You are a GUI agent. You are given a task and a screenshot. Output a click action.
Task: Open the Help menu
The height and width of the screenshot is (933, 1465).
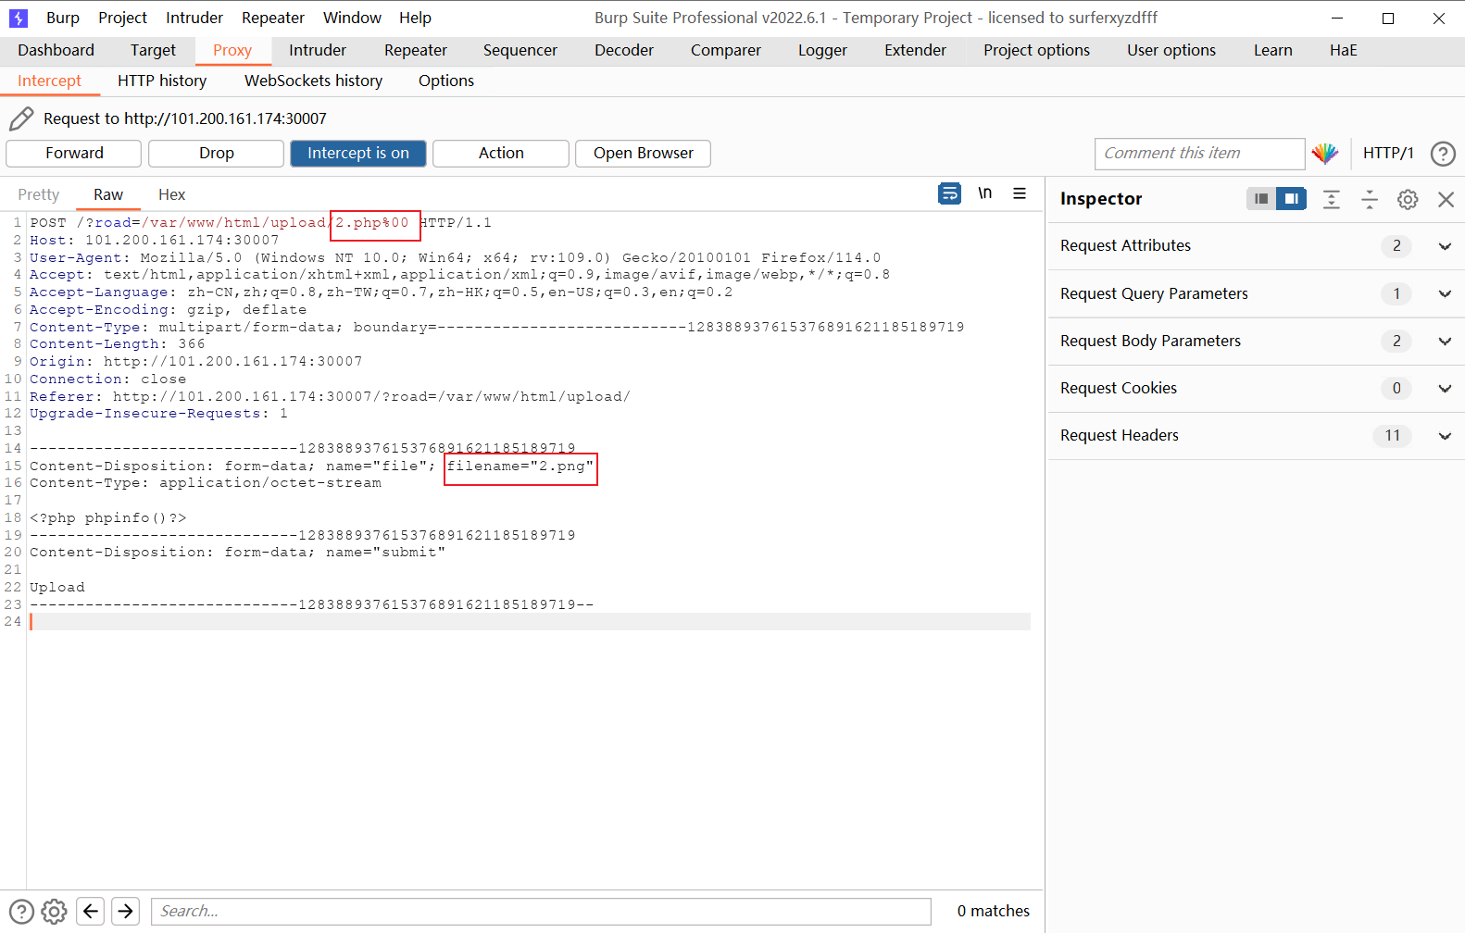415,18
